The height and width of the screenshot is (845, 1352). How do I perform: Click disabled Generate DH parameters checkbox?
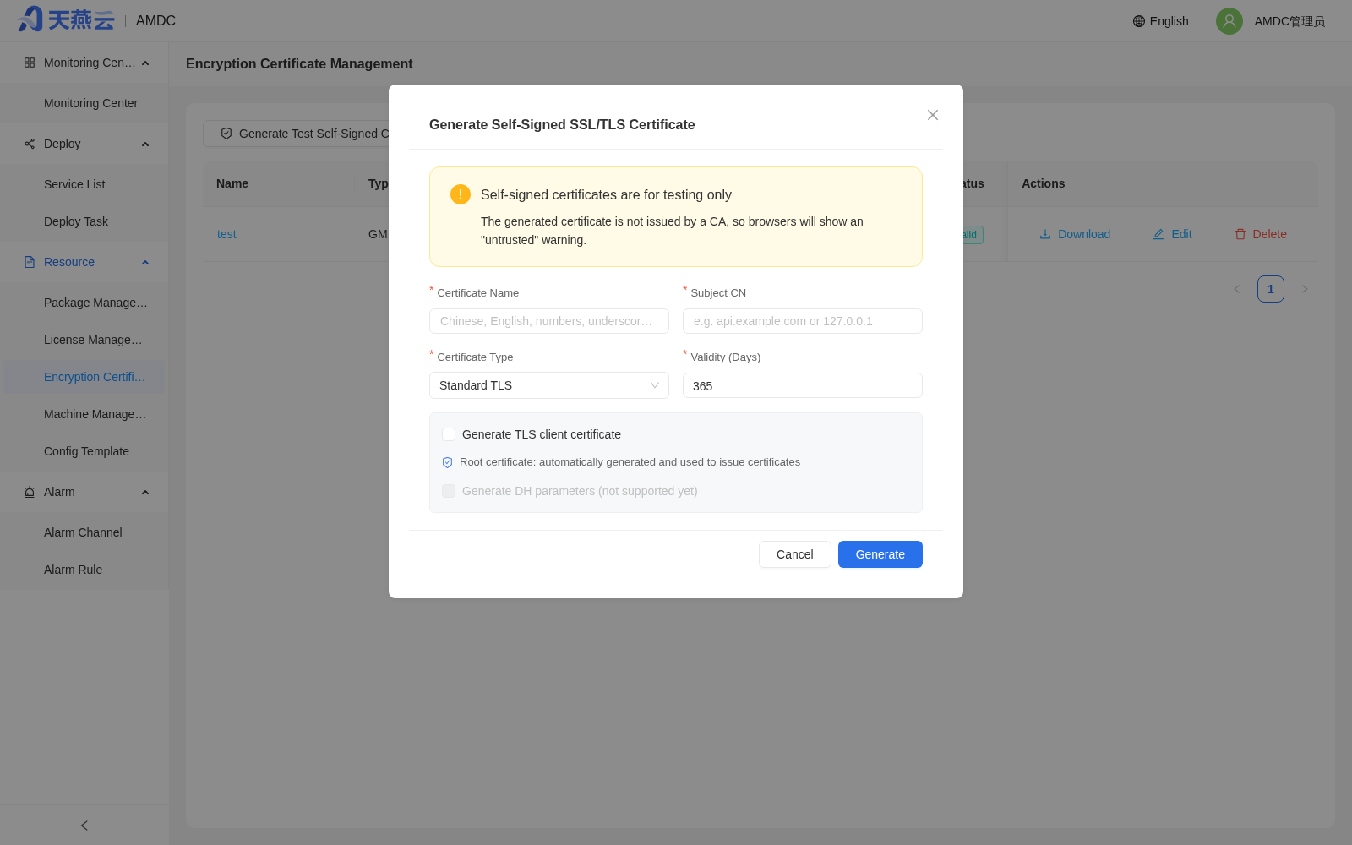click(449, 491)
